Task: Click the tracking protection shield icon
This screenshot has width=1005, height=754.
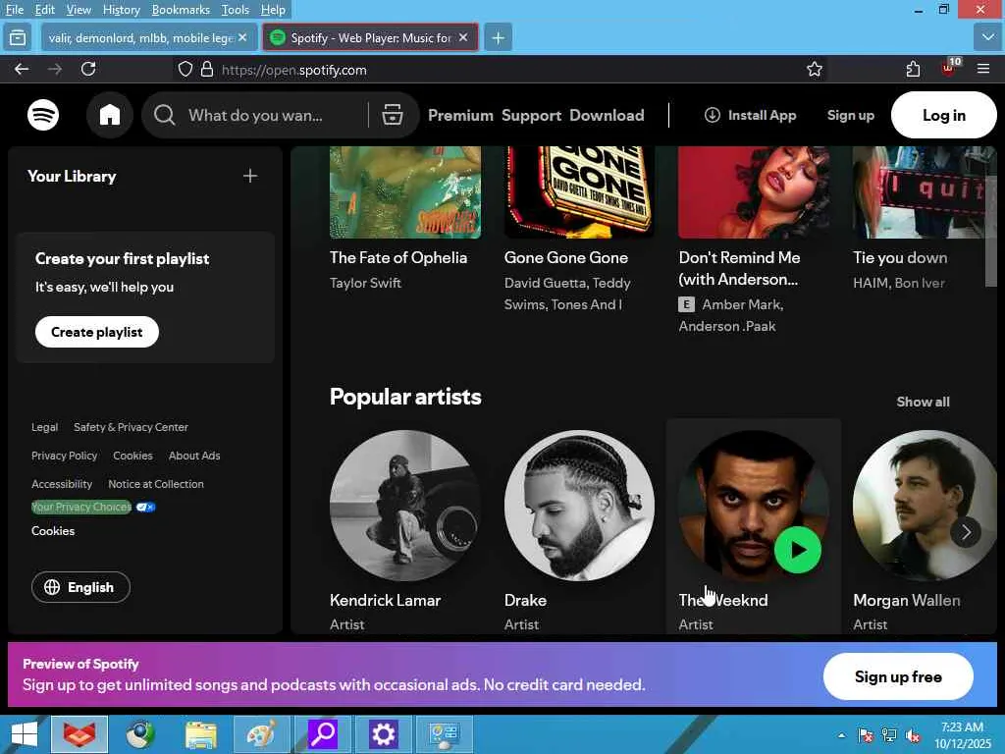Action: tap(185, 70)
